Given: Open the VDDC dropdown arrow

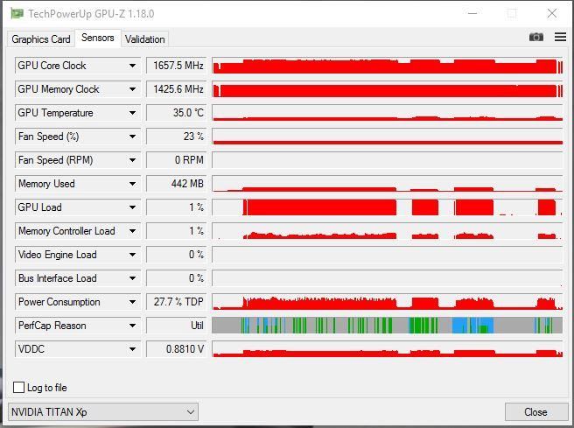Looking at the screenshot, I should (x=132, y=349).
